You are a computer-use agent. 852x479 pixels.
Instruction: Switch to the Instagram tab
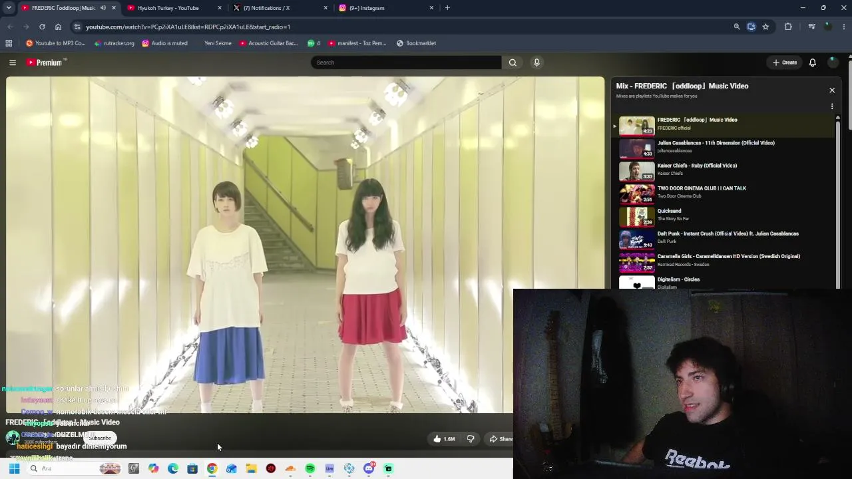click(x=386, y=8)
